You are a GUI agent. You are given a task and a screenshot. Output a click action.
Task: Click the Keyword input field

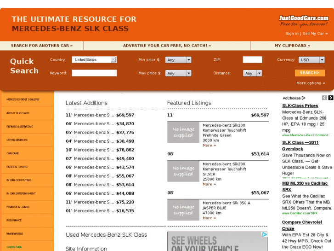pyautogui.click(x=94, y=73)
